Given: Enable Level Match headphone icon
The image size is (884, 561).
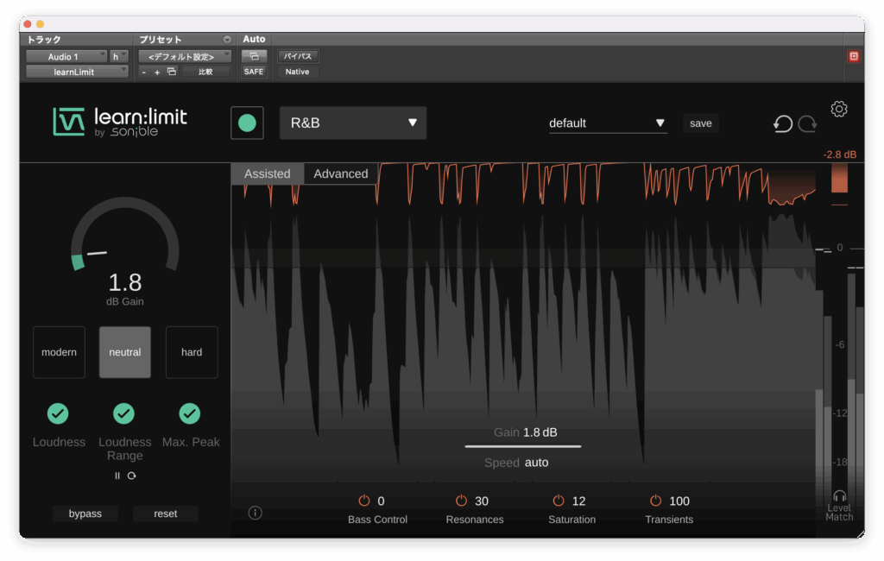Looking at the screenshot, I should tap(839, 496).
